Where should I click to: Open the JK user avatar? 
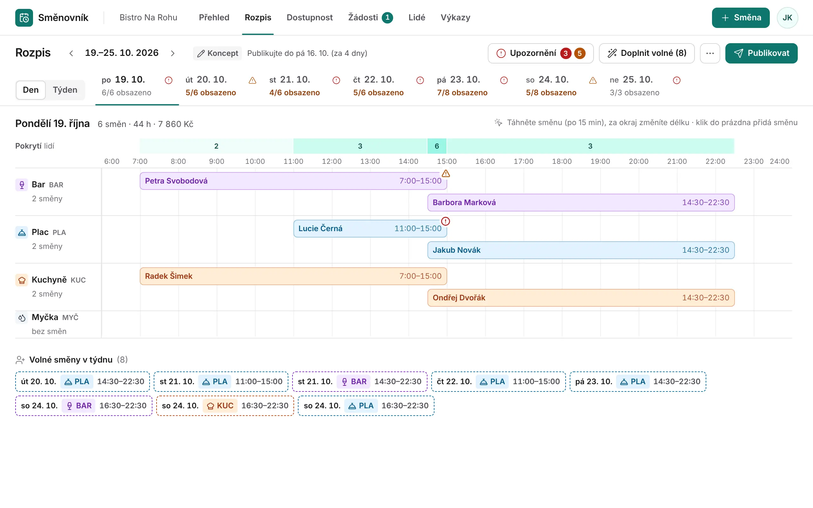(x=787, y=17)
